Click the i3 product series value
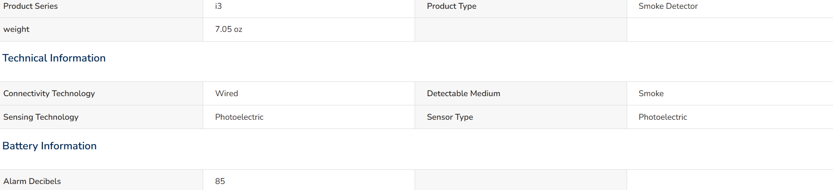This screenshot has width=833, height=190. click(x=218, y=6)
